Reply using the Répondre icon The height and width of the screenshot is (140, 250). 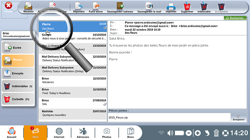(x=79, y=7)
